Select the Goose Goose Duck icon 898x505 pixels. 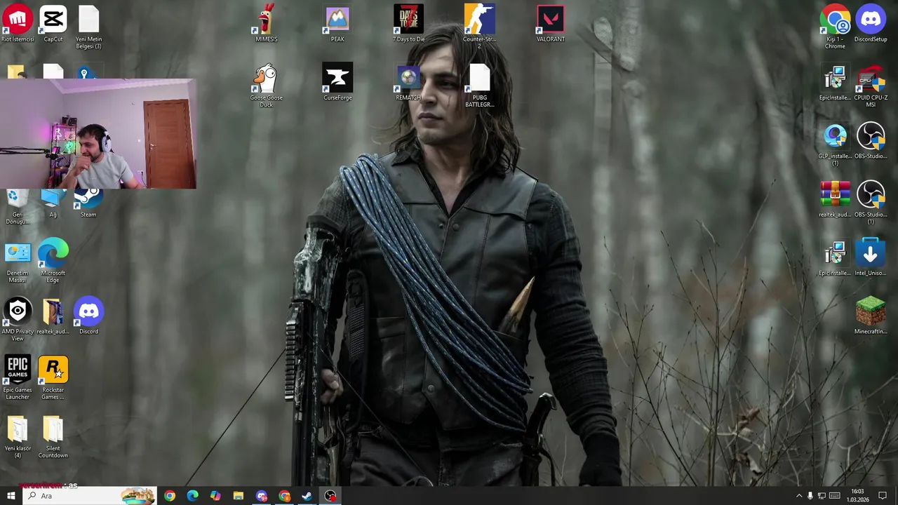coord(267,86)
